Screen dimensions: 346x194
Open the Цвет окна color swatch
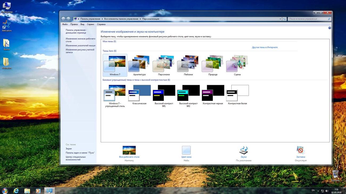click(186, 150)
